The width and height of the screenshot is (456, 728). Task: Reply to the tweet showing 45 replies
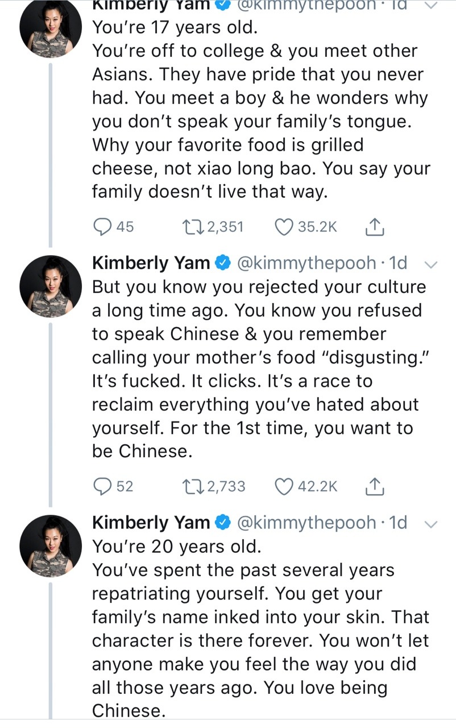[x=103, y=227]
